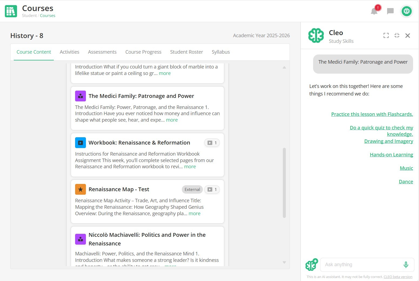Screen dimensions: 419x281
Task: Switch to the Activities tab
Action: [x=69, y=52]
